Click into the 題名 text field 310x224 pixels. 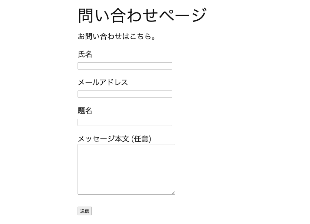(125, 122)
